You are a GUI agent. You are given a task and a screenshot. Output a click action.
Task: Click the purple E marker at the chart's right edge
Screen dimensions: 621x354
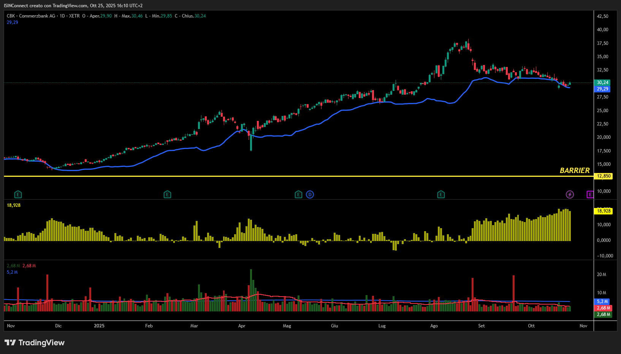tap(590, 195)
